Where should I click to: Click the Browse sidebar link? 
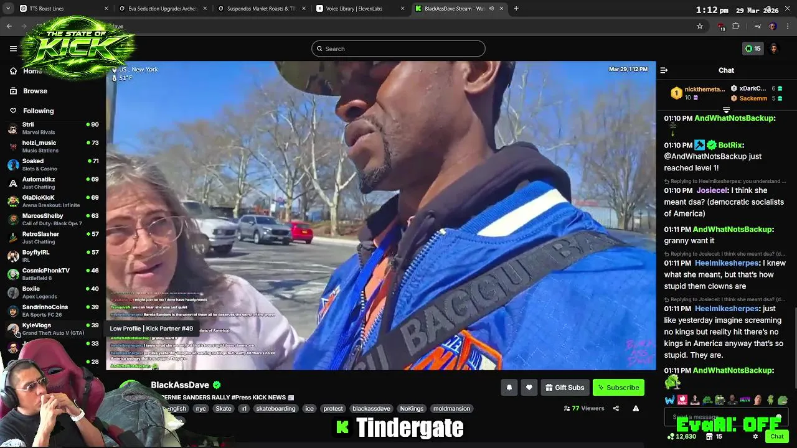coord(35,91)
